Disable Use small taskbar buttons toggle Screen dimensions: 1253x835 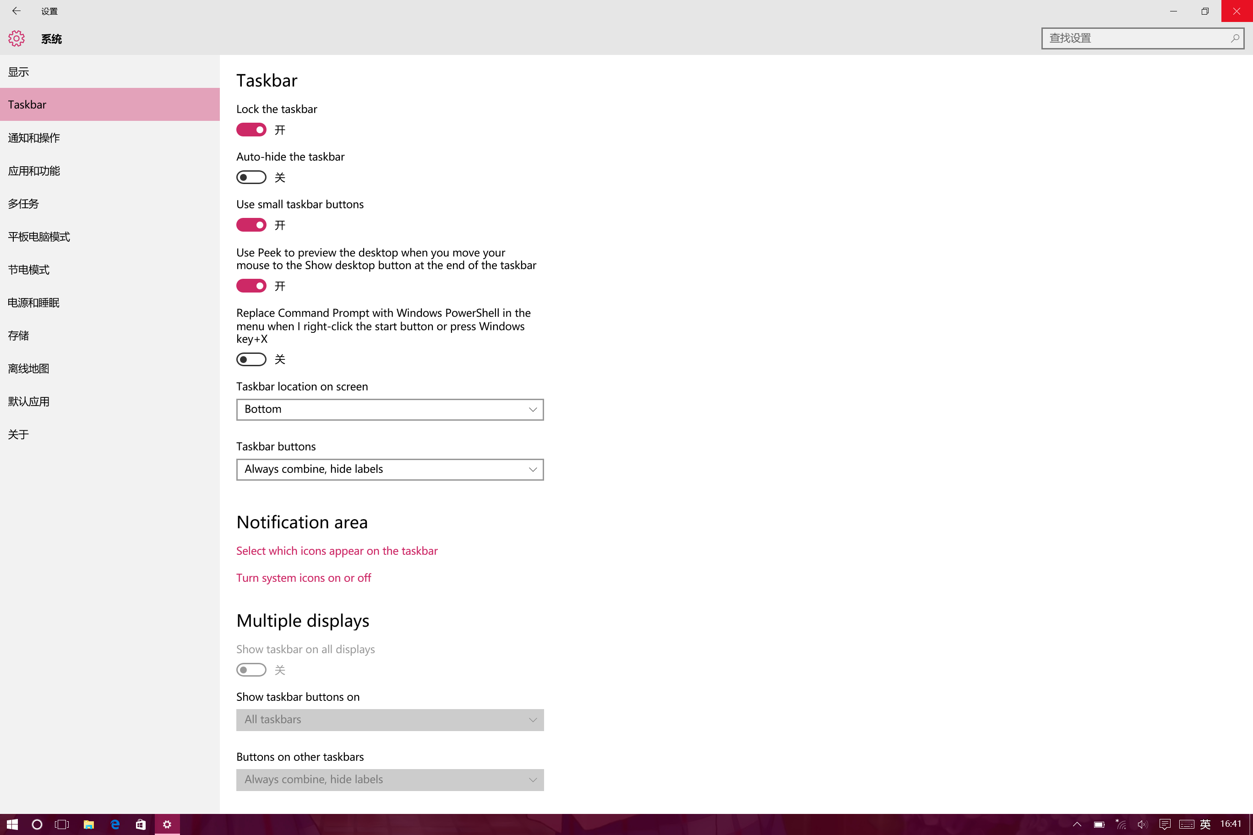pyautogui.click(x=251, y=225)
